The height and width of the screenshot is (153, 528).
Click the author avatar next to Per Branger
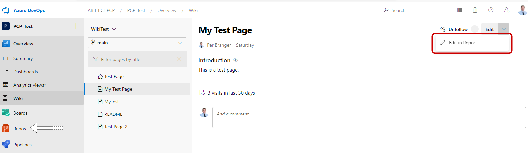pos(201,45)
